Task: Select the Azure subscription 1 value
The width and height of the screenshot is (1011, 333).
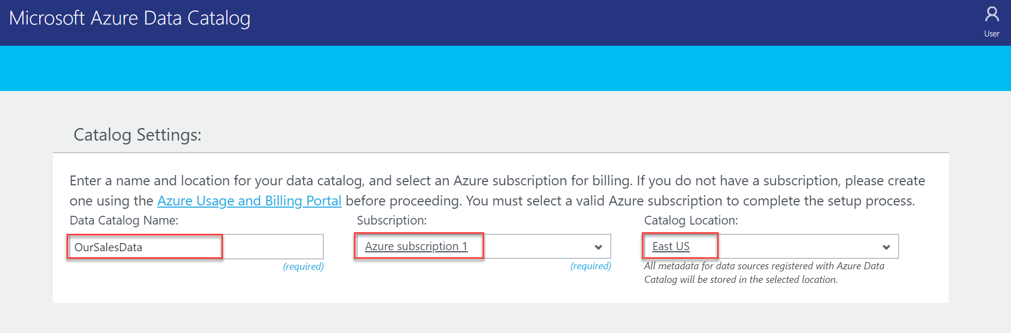Action: 416,246
